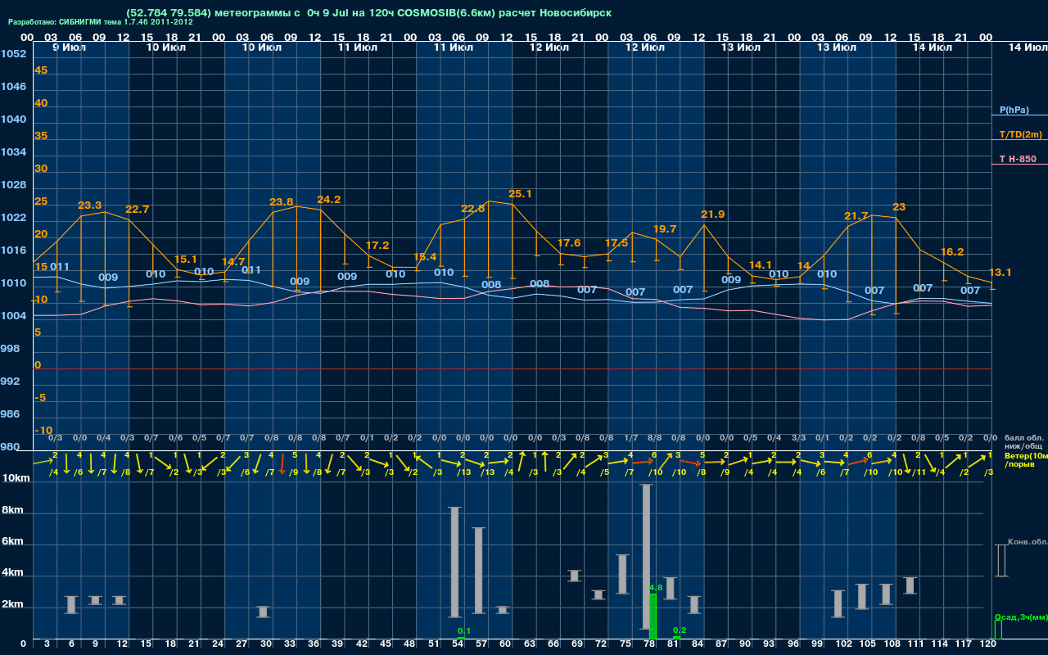
Task: Click temperature value 22.8
Action: click(x=472, y=209)
